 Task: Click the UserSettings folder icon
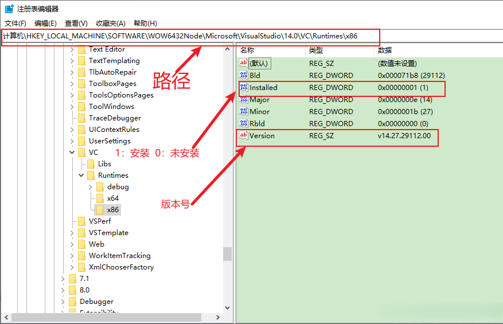(82, 141)
